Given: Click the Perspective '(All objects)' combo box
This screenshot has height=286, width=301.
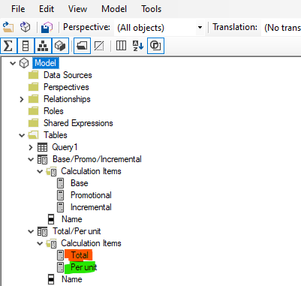Looking at the screenshot, I should [x=159, y=27].
